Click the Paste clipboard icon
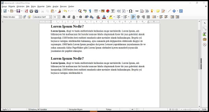 coord(53,11)
